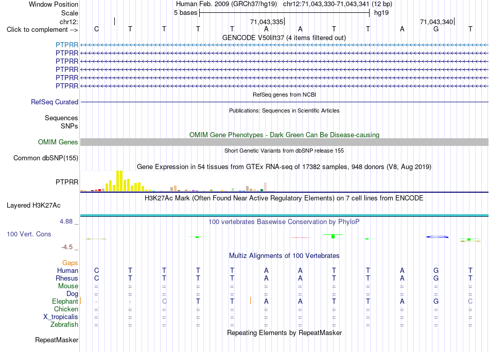
Task: Click PTPRR label beside the expression bar chart
Action: pyautogui.click(x=67, y=182)
